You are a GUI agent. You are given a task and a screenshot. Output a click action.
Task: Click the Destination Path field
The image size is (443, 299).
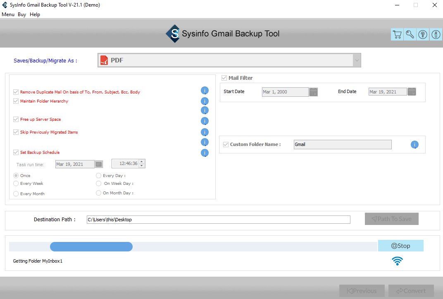pos(218,220)
